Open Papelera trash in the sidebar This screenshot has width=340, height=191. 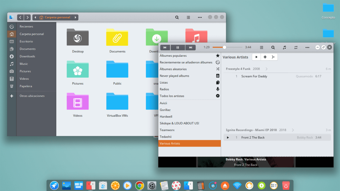pos(32,86)
